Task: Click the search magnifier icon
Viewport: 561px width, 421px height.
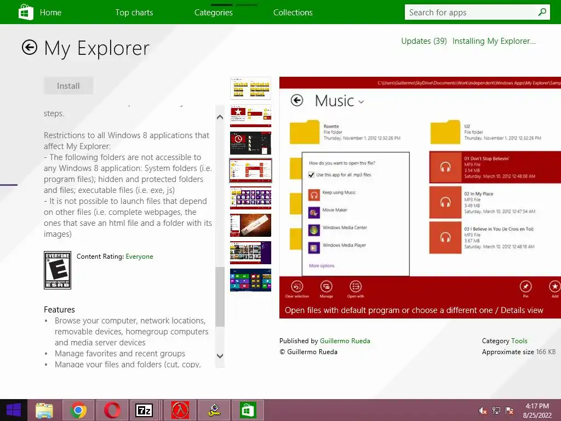Action: 542,12
